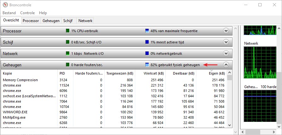Click blue netwerkgebruik indicator square
Viewport: 282px width, 135px height.
pyautogui.click(x=147, y=53)
